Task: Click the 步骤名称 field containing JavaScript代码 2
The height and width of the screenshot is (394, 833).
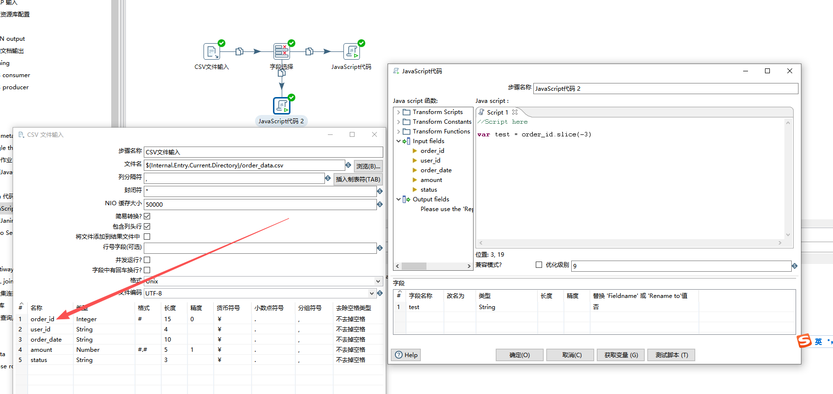Action: (665, 89)
